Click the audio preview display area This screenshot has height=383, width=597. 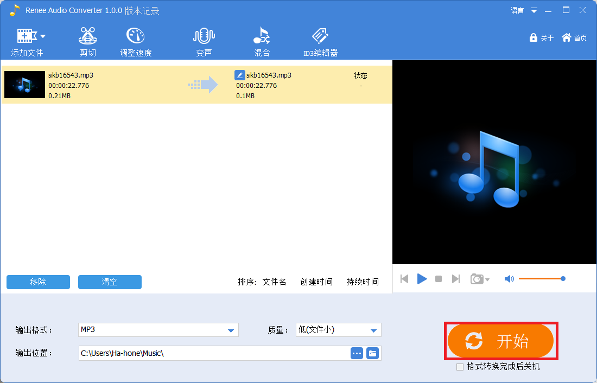point(494,162)
